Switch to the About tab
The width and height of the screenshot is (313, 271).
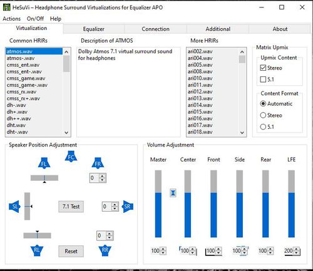(280, 29)
